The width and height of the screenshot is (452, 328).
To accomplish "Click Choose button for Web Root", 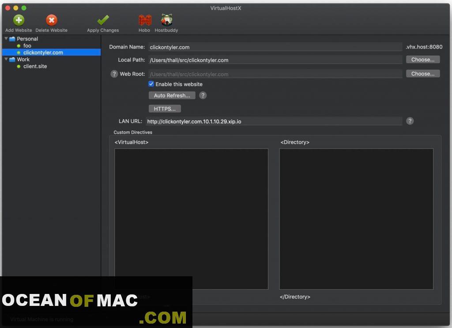I will [x=422, y=74].
